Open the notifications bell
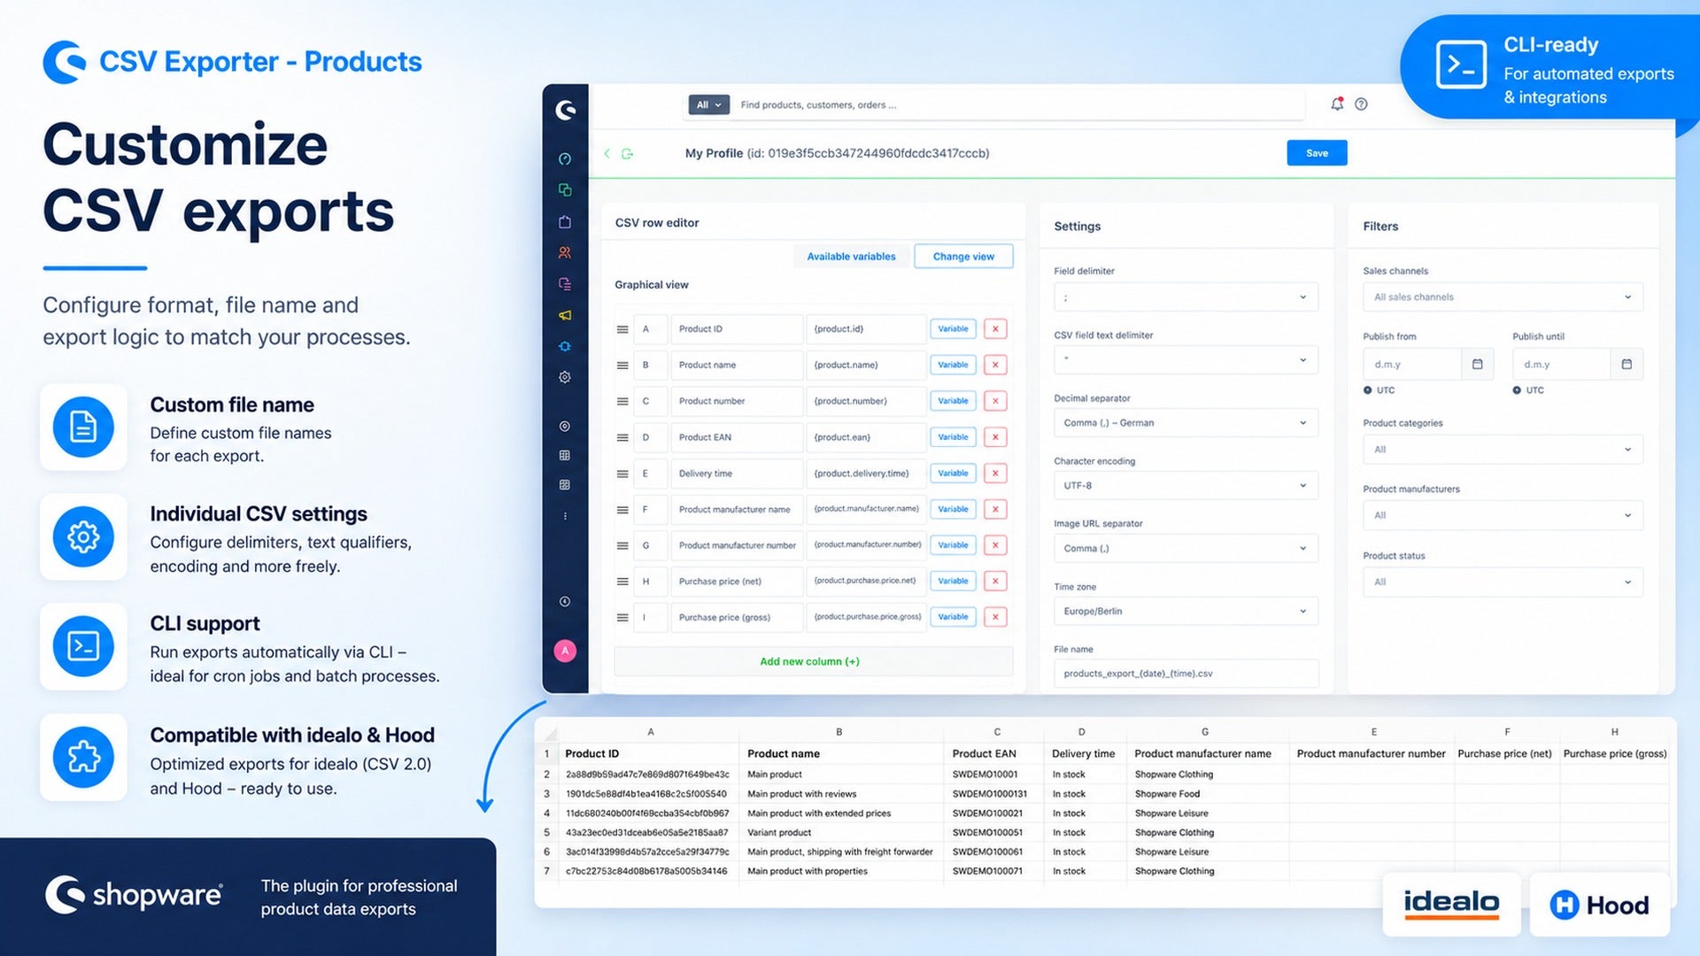Screen dimensions: 1700x956 tap(1337, 104)
